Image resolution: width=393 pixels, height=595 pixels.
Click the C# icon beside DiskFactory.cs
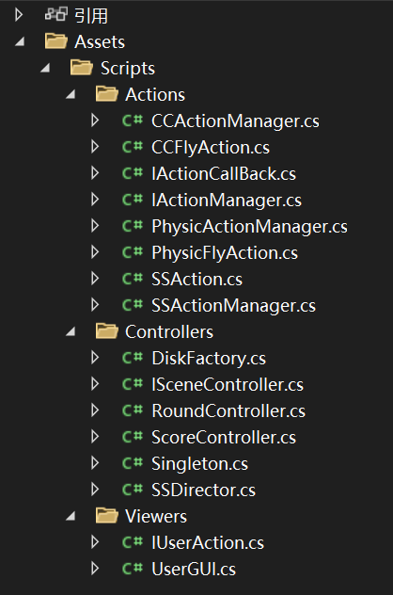tap(133, 358)
